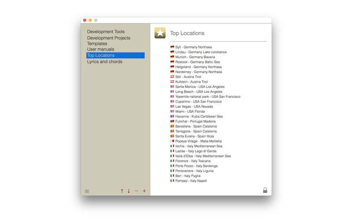Open the list menu icon at sidebar bottom
The height and width of the screenshot is (220, 352).
click(x=87, y=191)
